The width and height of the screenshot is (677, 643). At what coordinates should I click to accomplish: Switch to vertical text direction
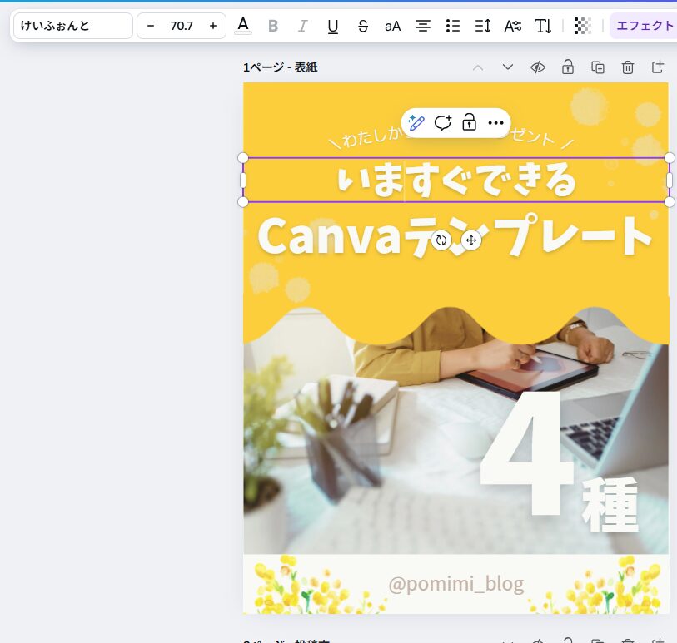pos(543,27)
